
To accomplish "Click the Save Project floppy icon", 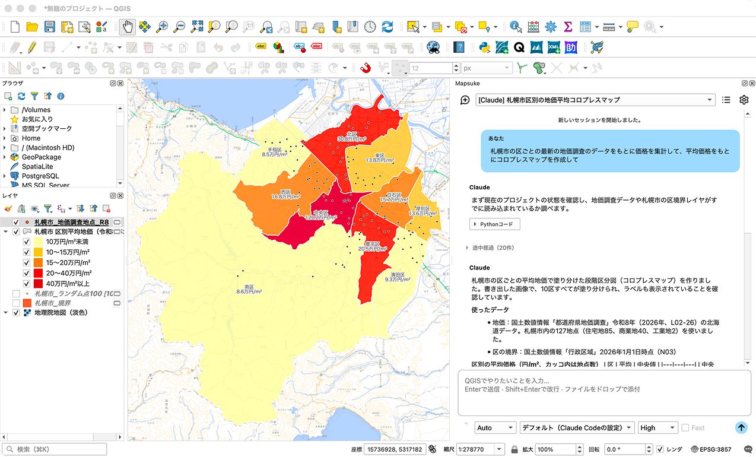I will (x=50, y=27).
